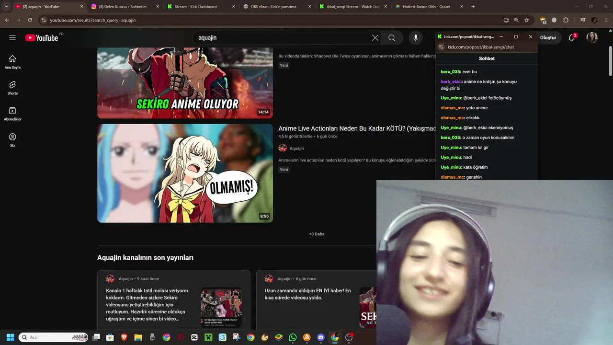This screenshot has width=613, height=345.
Task: Click the Sohbet chat header
Action: 487,58
